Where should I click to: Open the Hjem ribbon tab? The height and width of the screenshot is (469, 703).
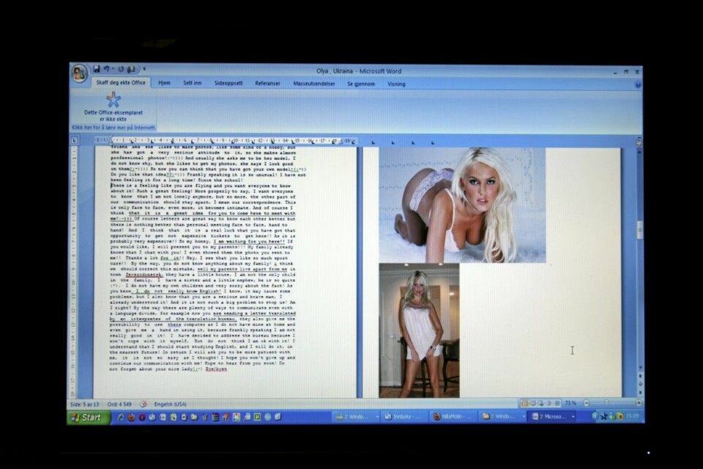coord(165,84)
